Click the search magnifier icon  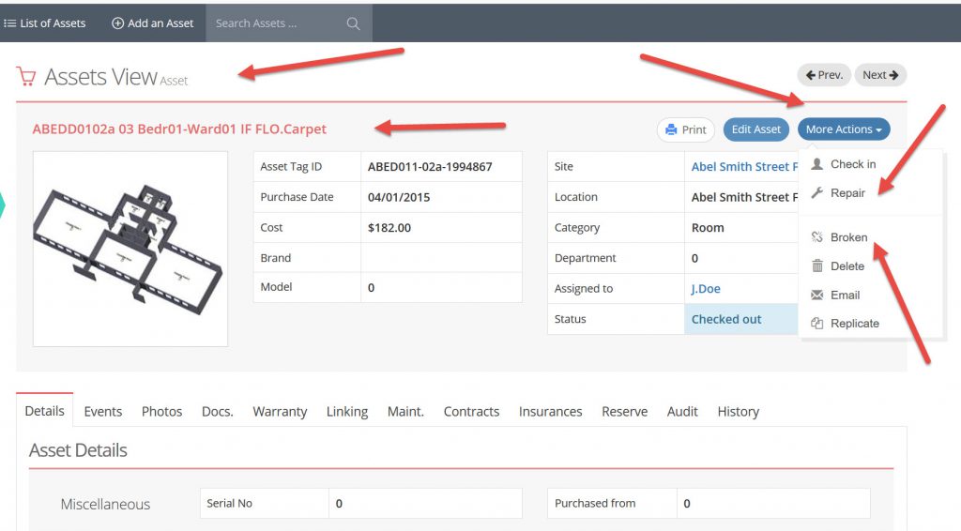(x=353, y=23)
